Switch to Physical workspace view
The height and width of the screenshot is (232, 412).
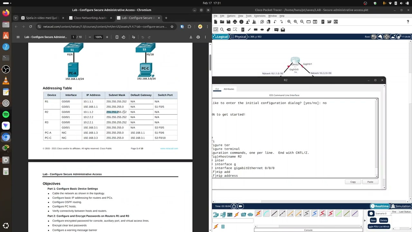point(238,37)
